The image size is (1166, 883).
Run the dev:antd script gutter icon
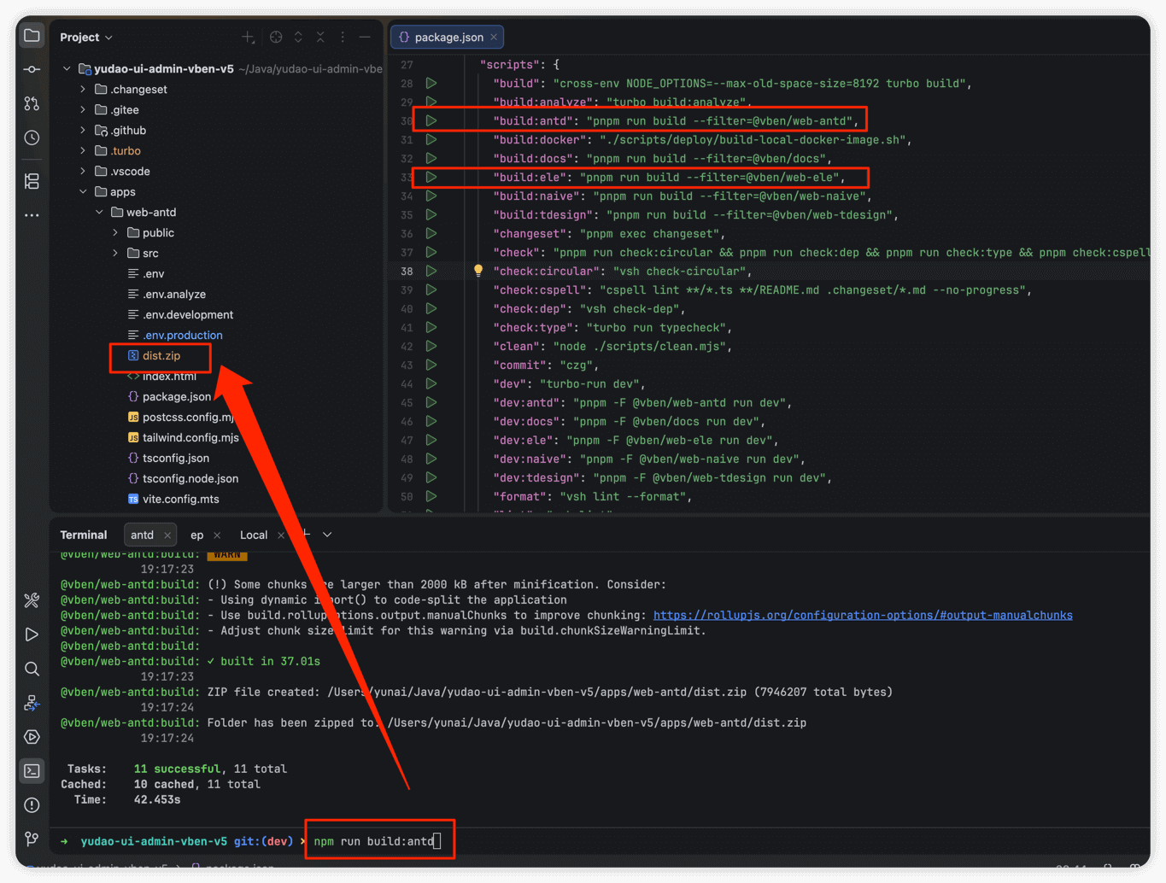click(431, 403)
